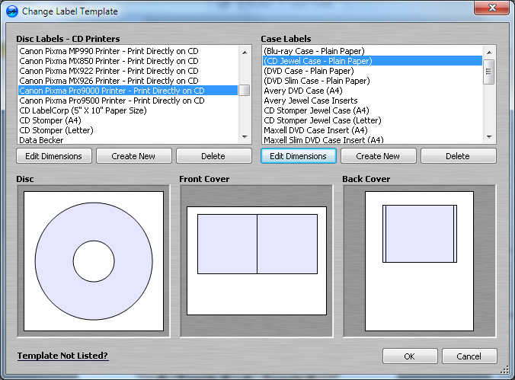Click the Case Labels scrollbar thumb
Screen dimensions: 515x380
pos(489,72)
